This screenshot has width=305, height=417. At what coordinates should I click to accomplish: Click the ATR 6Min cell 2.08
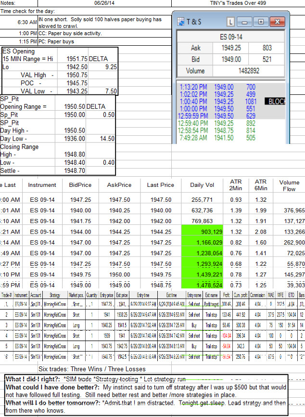[261, 232]
